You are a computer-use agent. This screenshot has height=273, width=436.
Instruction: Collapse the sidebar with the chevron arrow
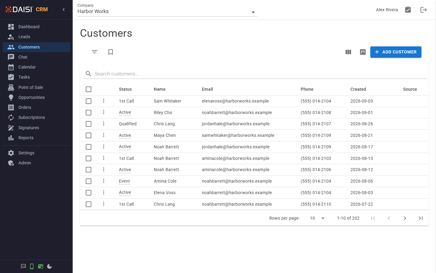click(x=64, y=9)
